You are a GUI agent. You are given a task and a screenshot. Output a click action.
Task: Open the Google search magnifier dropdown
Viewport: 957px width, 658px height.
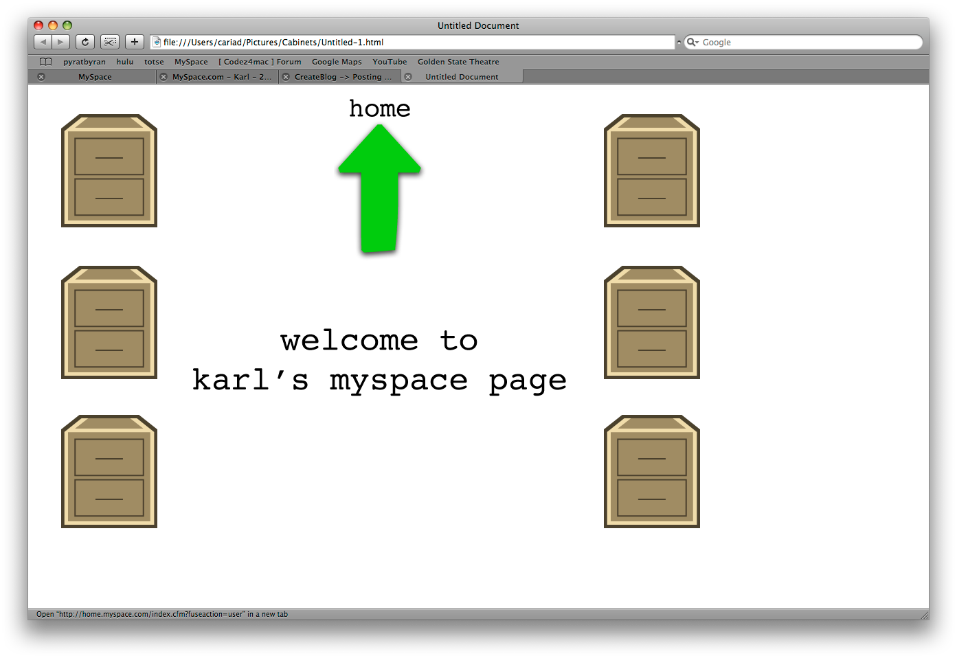[x=693, y=43]
